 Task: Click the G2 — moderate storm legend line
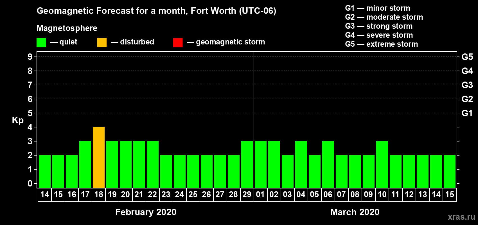tap(384, 17)
